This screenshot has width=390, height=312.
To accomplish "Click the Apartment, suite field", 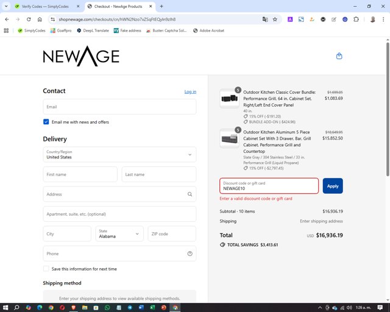I will tap(119, 214).
